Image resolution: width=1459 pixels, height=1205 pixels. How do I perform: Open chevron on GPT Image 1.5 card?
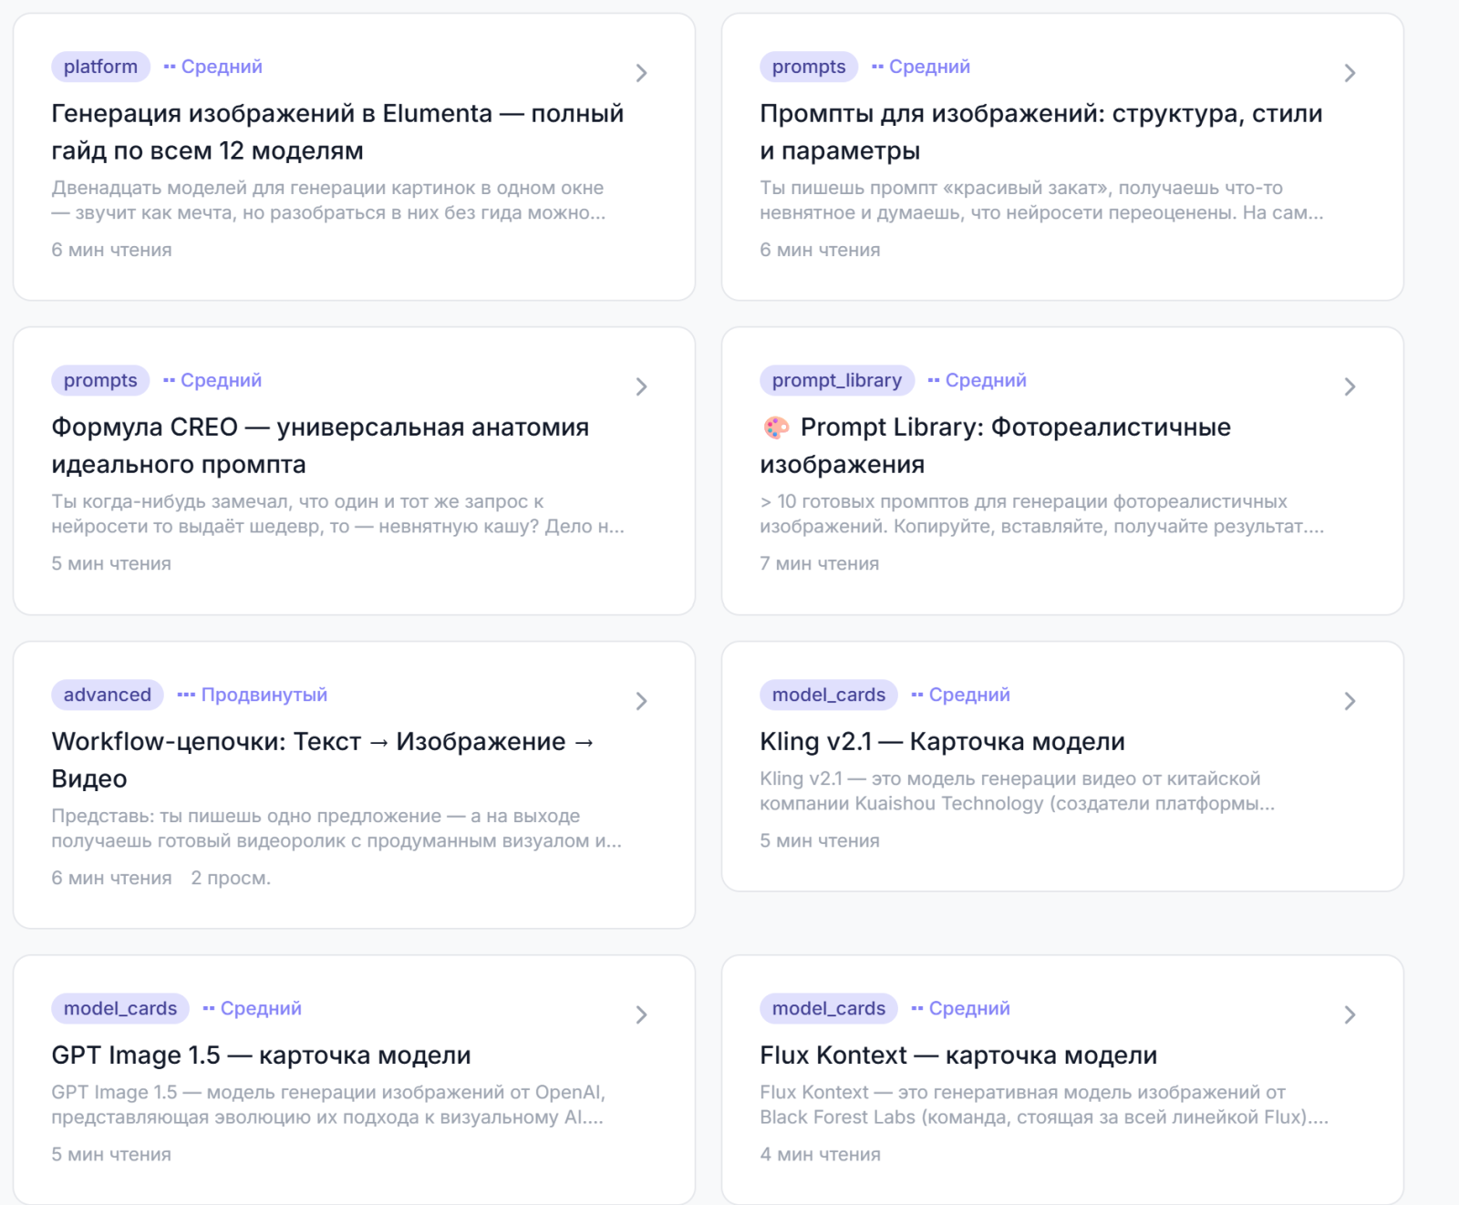click(641, 1014)
